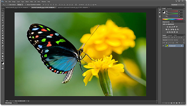Click the zoom percentage field in status bar
The image size is (187, 106).
pyautogui.click(x=7, y=101)
